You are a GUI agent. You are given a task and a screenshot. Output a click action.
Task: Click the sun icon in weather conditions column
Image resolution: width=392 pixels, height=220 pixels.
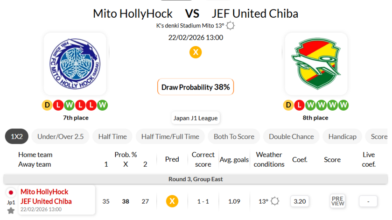click(275, 201)
